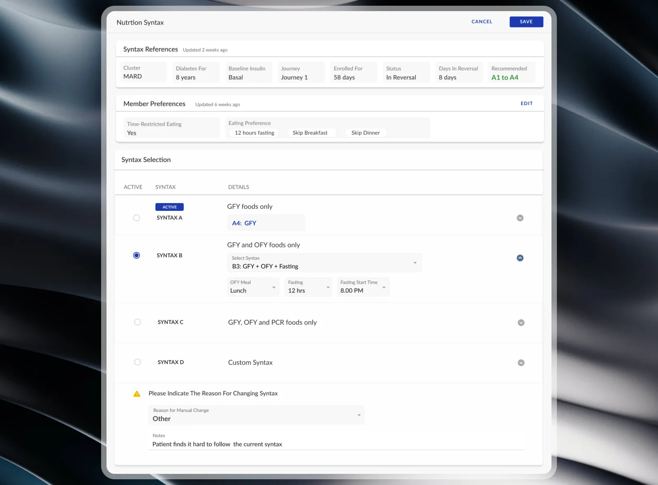Click the Time-Restricted Eating Yes field
This screenshot has height=485, width=658.
171,128
